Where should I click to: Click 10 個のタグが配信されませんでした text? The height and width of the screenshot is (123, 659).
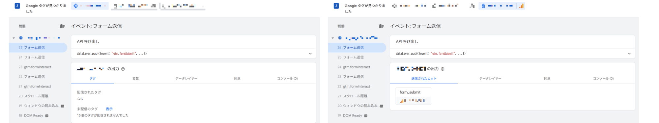click(102, 115)
